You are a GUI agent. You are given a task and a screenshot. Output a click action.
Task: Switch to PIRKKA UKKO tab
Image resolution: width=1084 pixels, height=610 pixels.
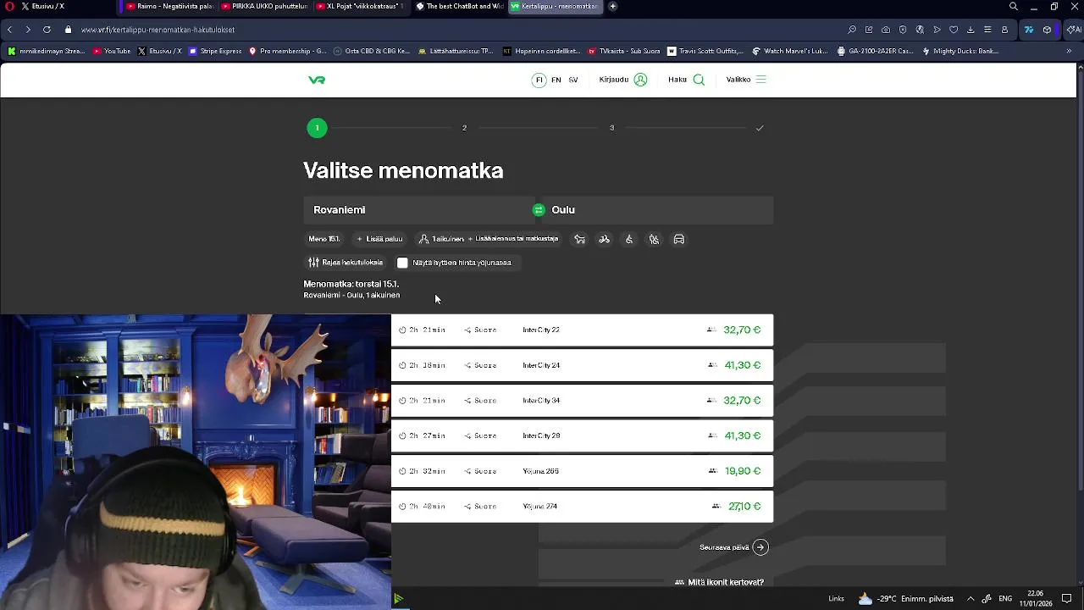[x=264, y=6]
